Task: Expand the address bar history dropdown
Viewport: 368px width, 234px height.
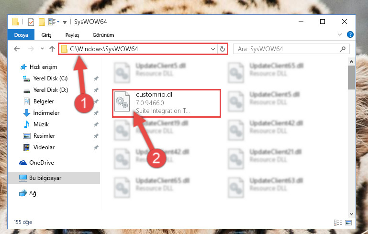Action: tap(212, 49)
